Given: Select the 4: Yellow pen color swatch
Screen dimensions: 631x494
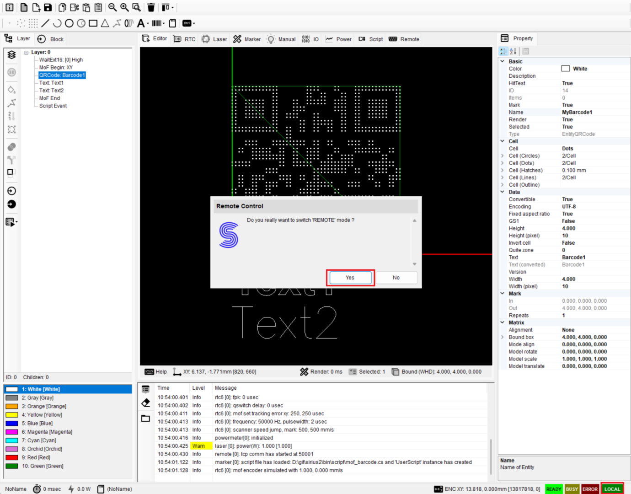Looking at the screenshot, I should [x=12, y=415].
